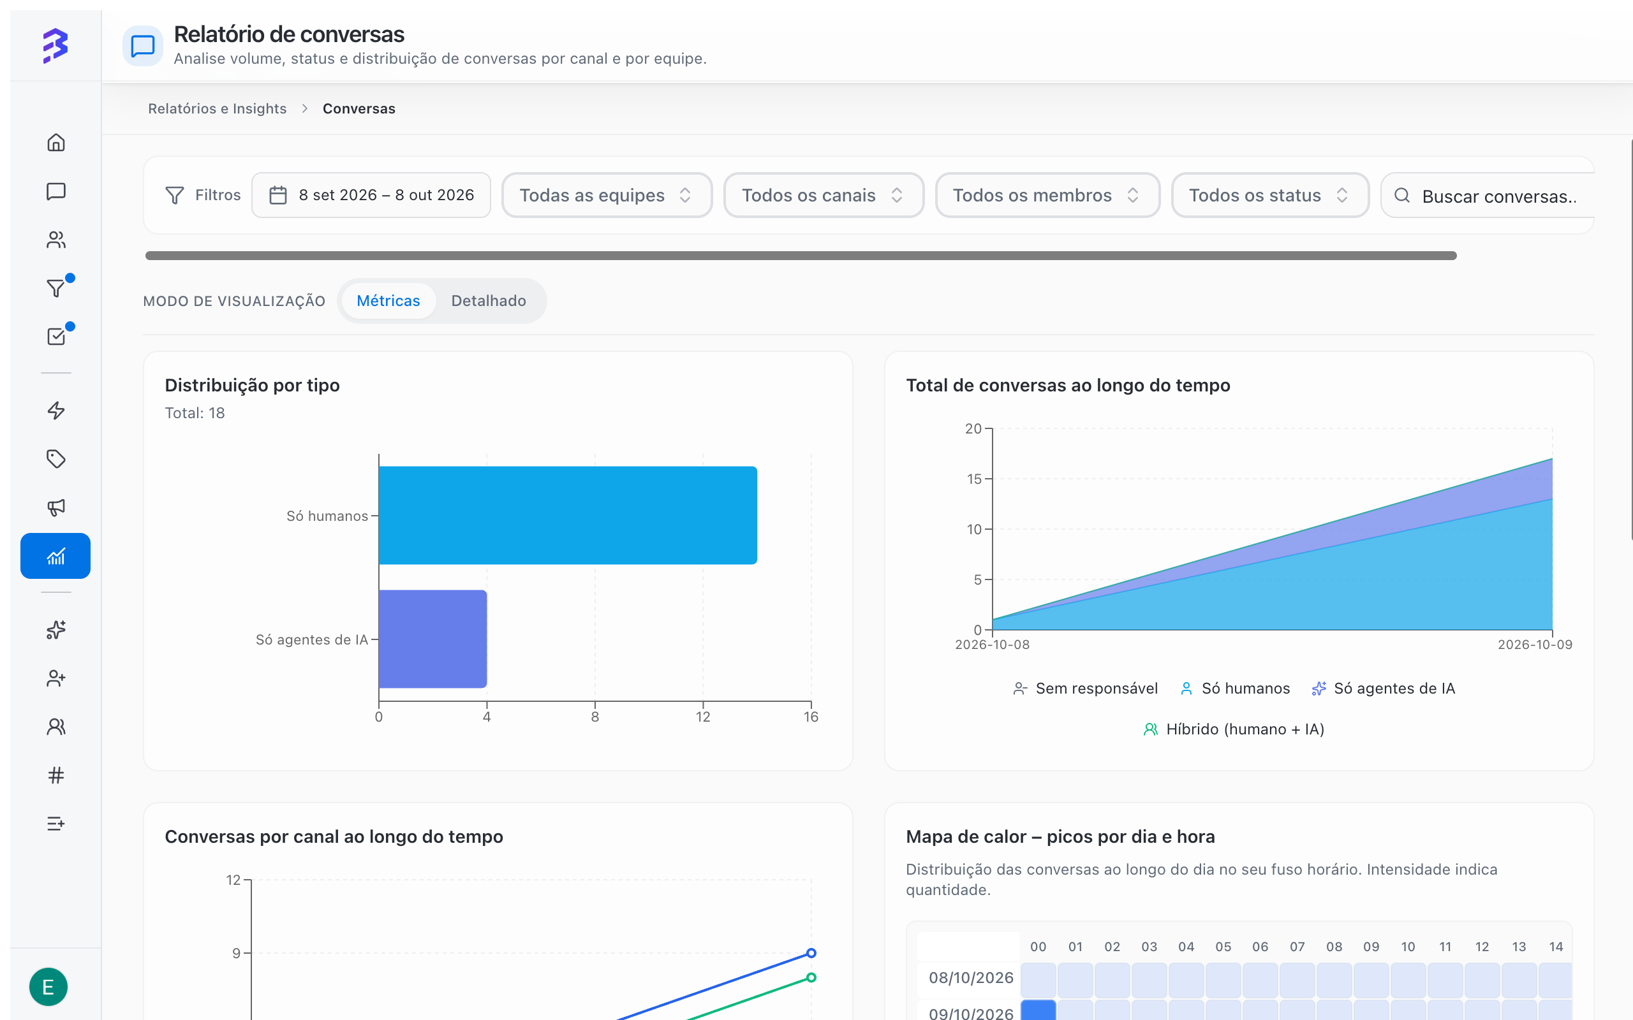Open the tasks checkbox sidebar icon
This screenshot has height=1020, width=1633.
(x=56, y=337)
